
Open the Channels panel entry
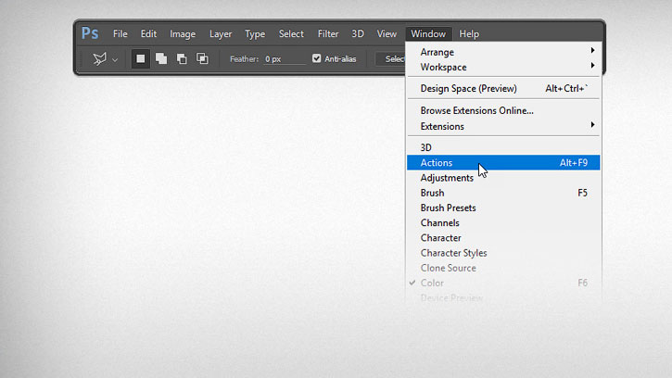(x=503, y=222)
